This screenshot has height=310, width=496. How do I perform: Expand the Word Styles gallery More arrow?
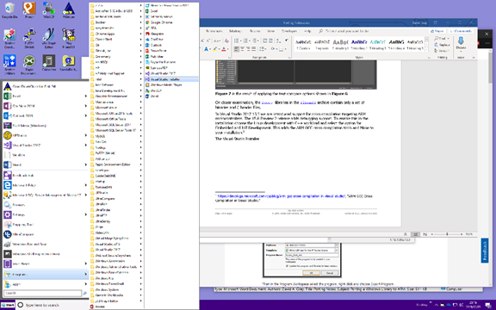click(x=426, y=50)
